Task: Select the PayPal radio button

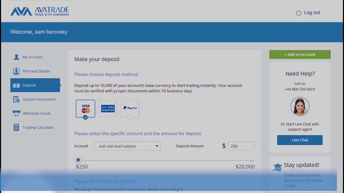Action: point(130,117)
